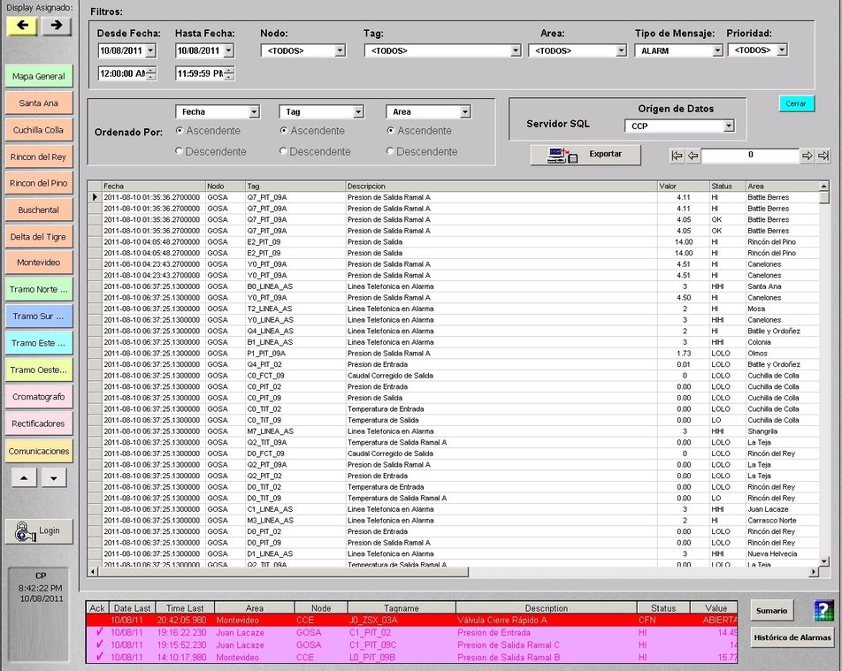Select Ascendente for Area ordering
Screen dimensions: 842x671
(x=390, y=131)
